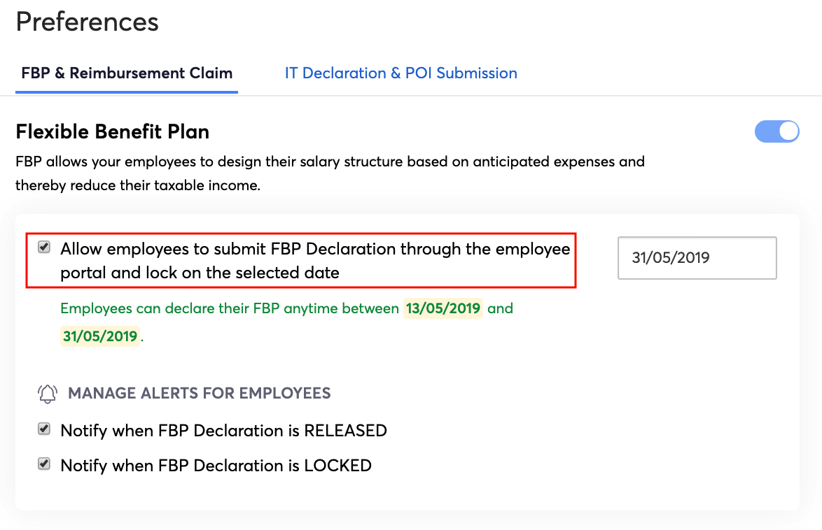The image size is (822, 530).
Task: Uncheck allow employees to submit FBP Declaration
Action: pos(43,246)
